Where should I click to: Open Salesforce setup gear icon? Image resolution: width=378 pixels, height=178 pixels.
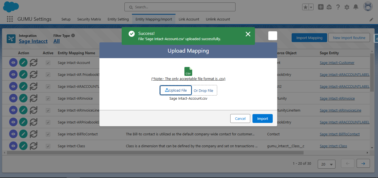coord(347,7)
